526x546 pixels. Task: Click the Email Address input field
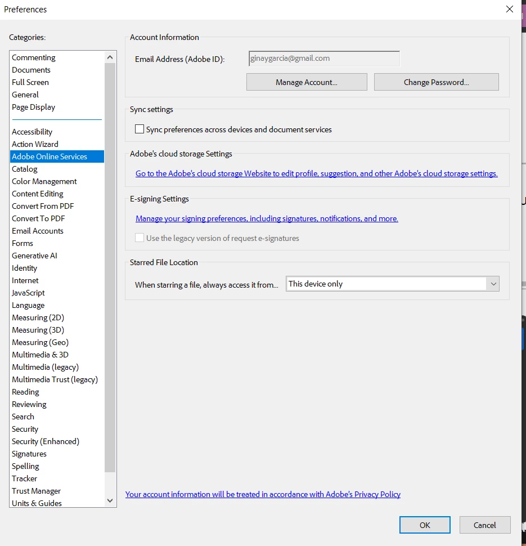324,59
